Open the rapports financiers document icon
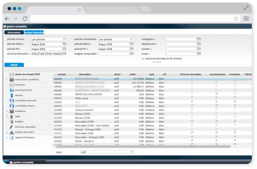 12,137
